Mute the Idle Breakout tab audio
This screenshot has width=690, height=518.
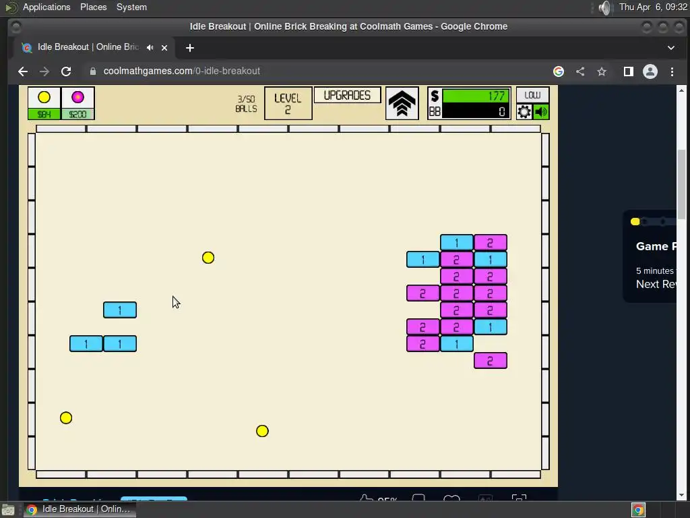pyautogui.click(x=150, y=48)
